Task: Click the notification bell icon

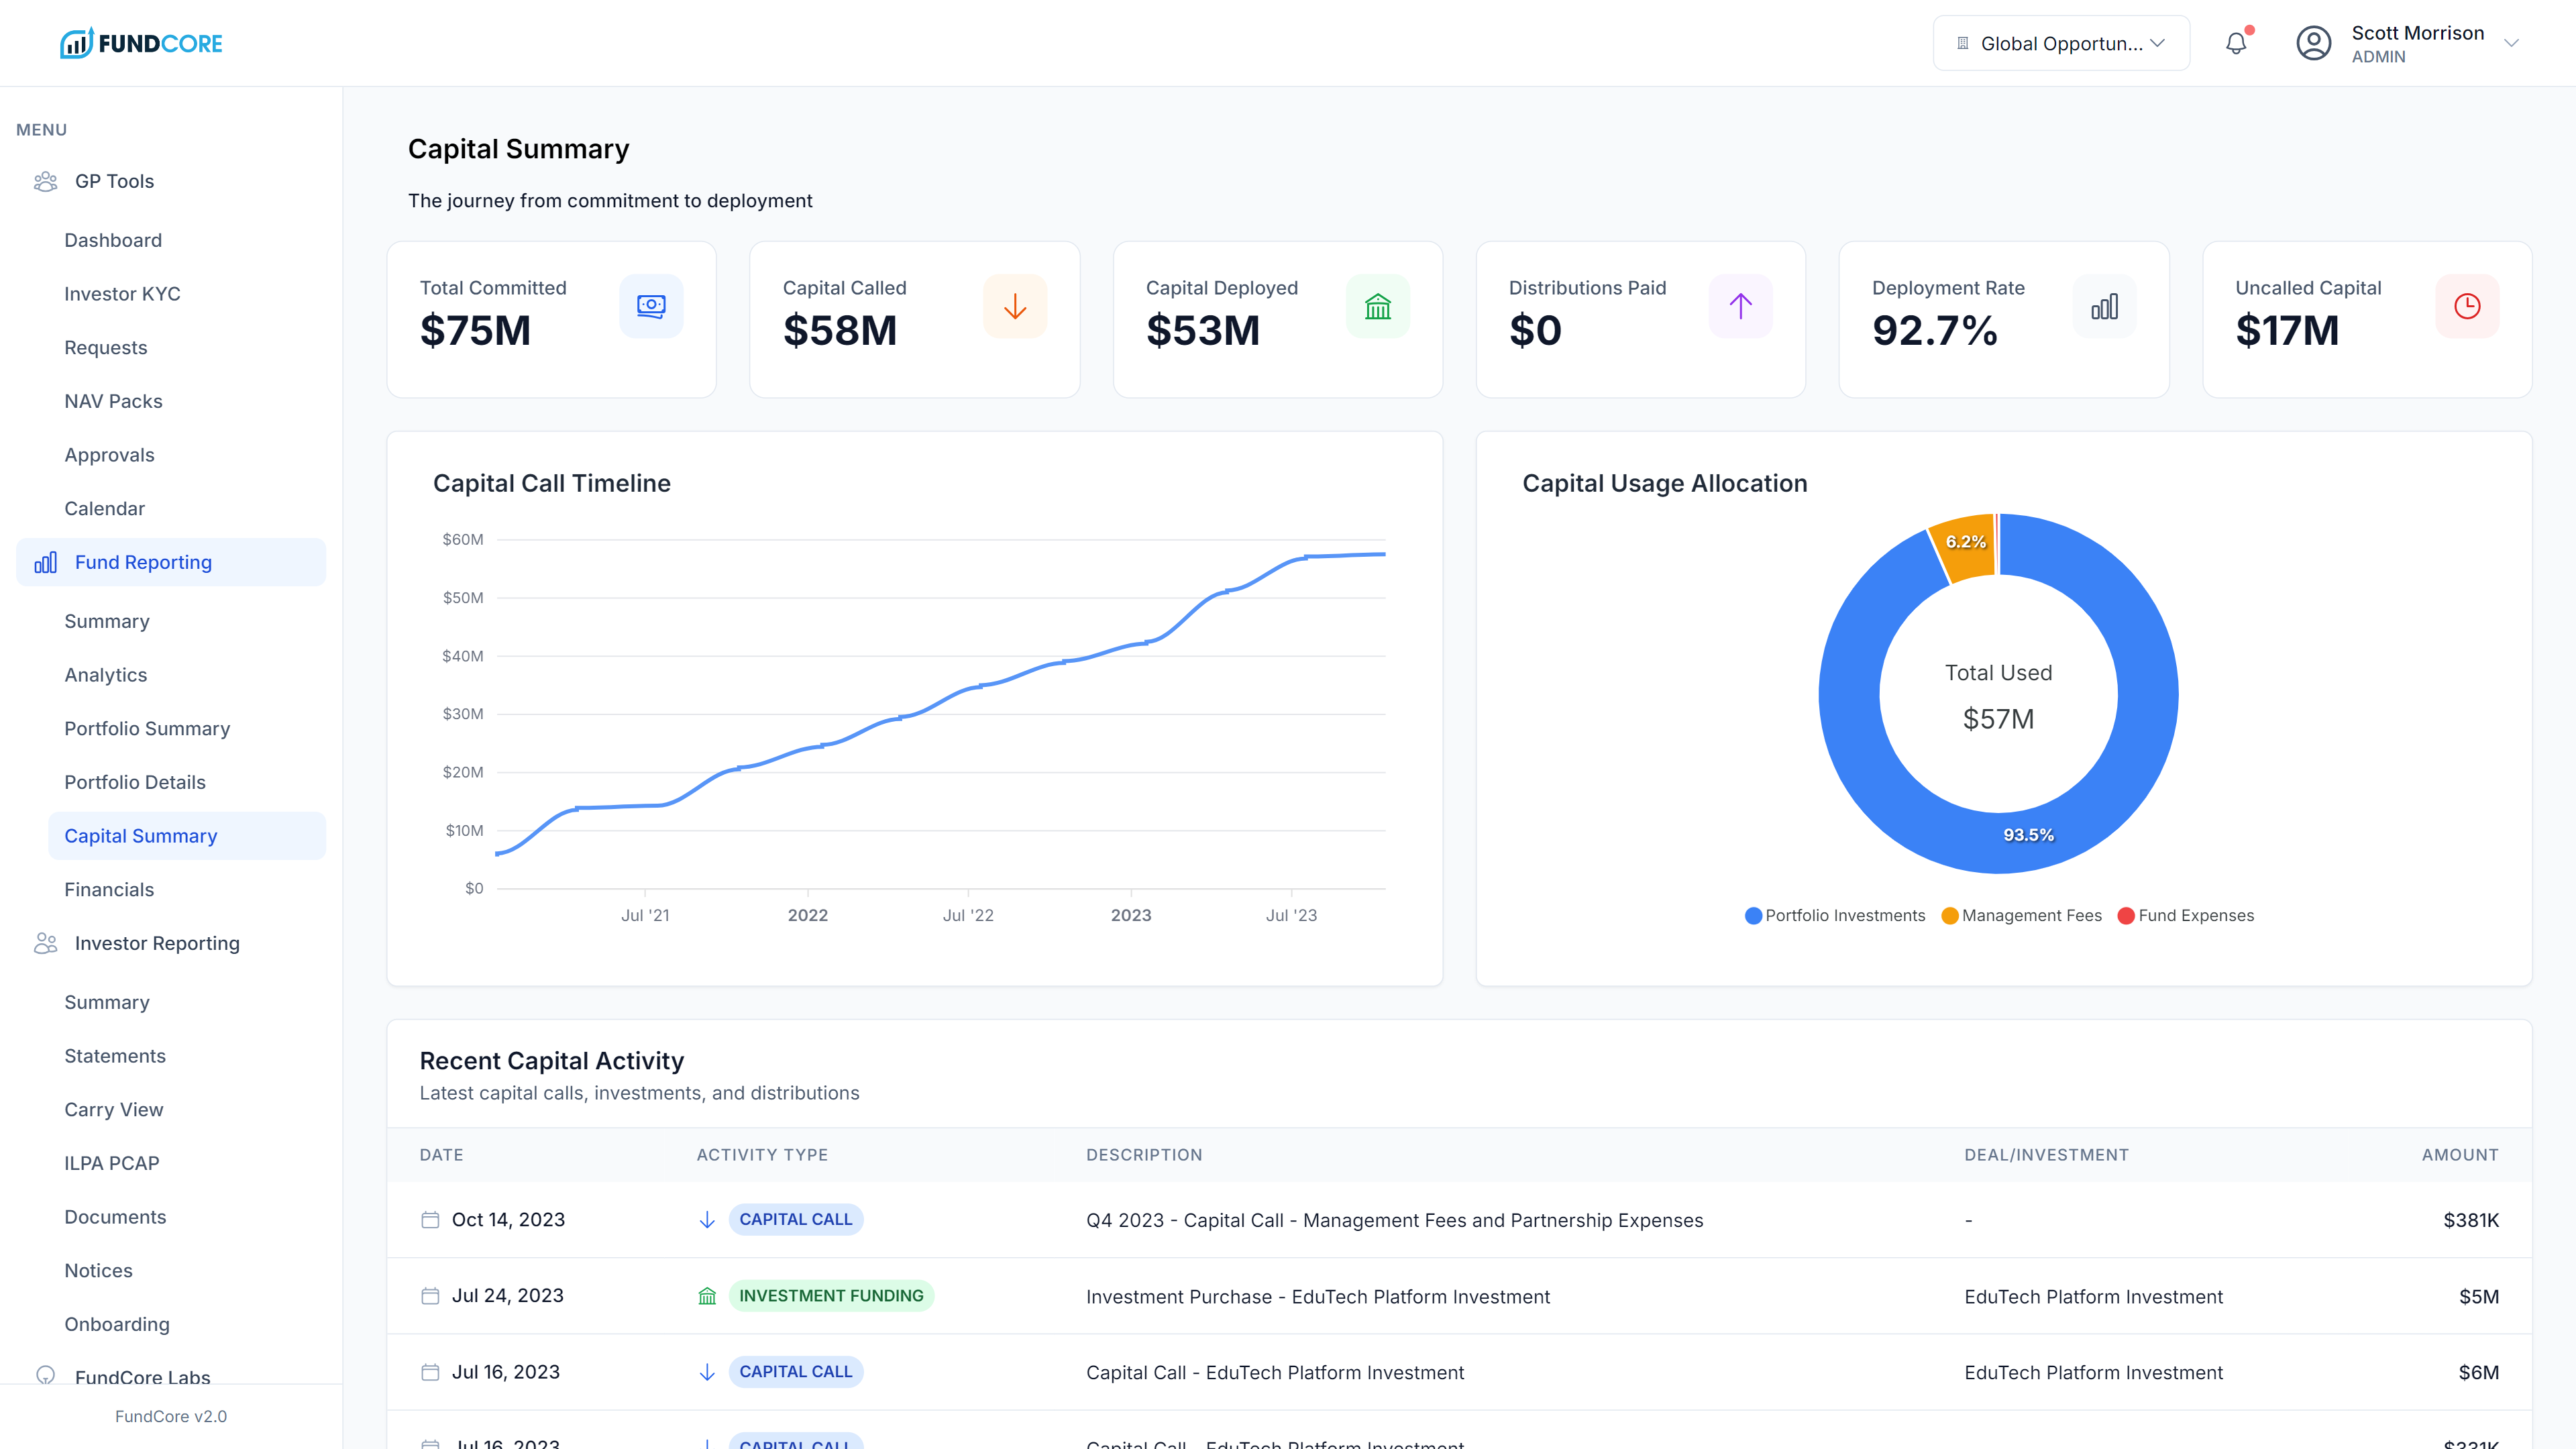Action: click(x=2236, y=43)
